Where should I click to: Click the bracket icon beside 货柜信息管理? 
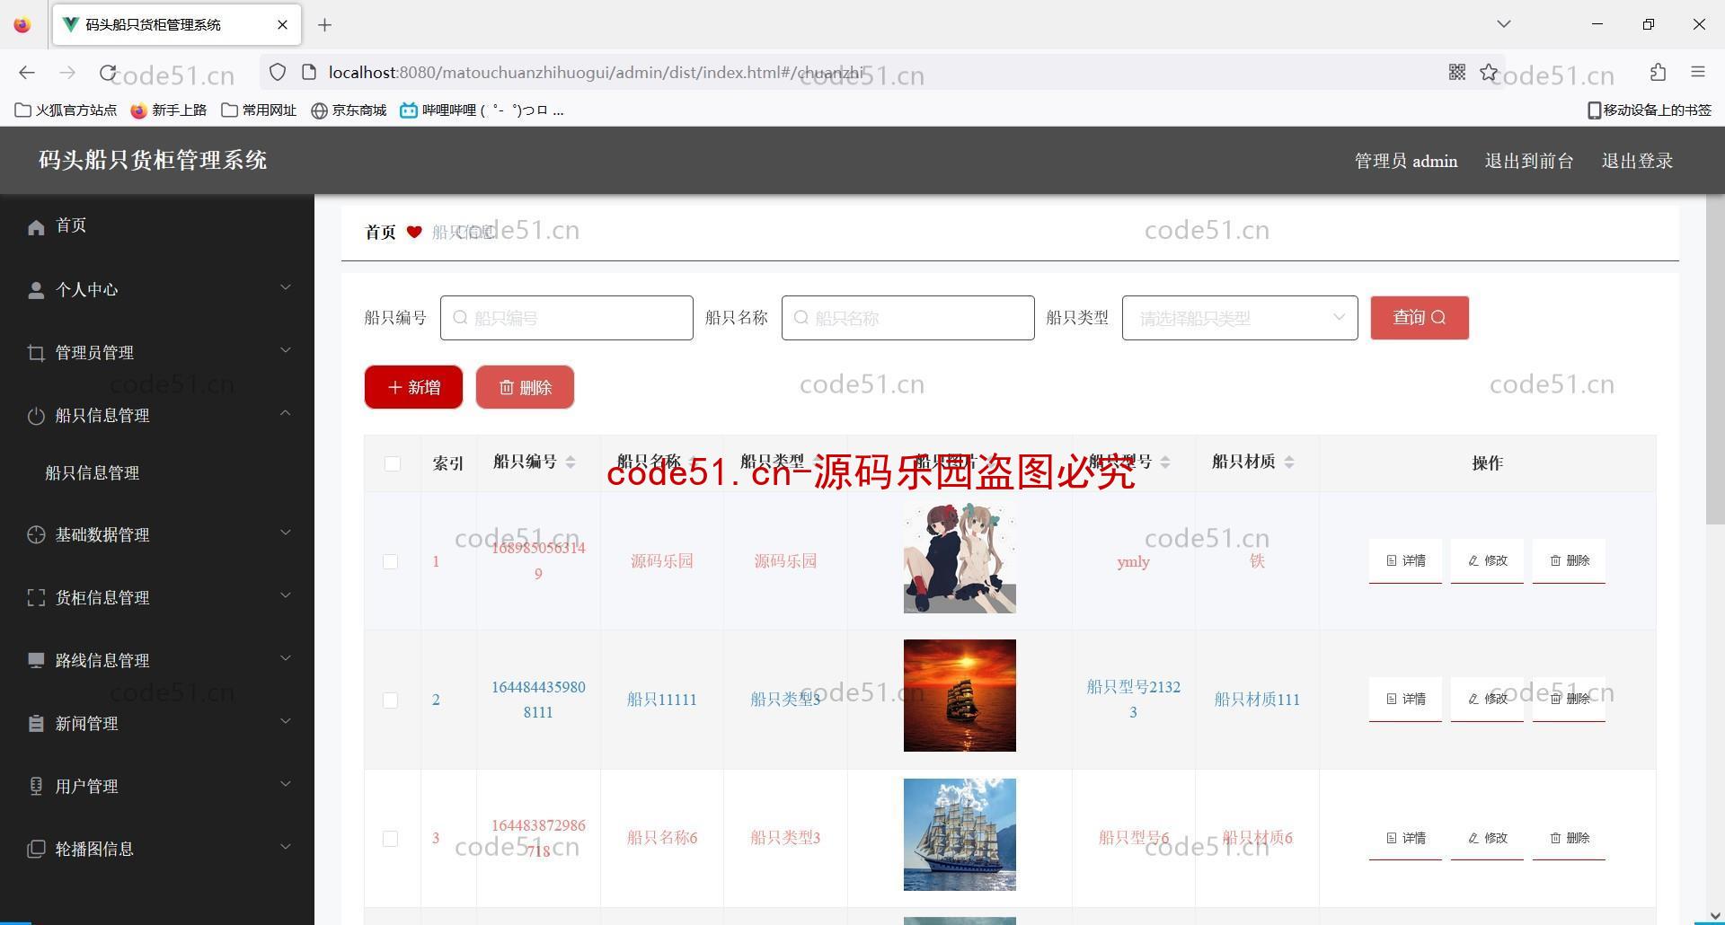click(x=36, y=597)
